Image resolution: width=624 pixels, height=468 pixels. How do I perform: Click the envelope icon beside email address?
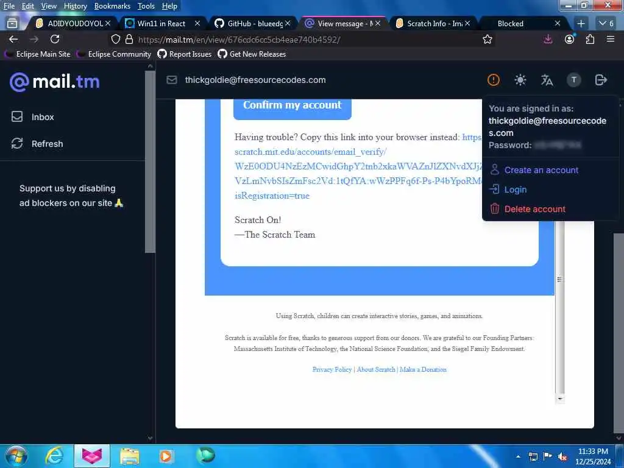(171, 80)
